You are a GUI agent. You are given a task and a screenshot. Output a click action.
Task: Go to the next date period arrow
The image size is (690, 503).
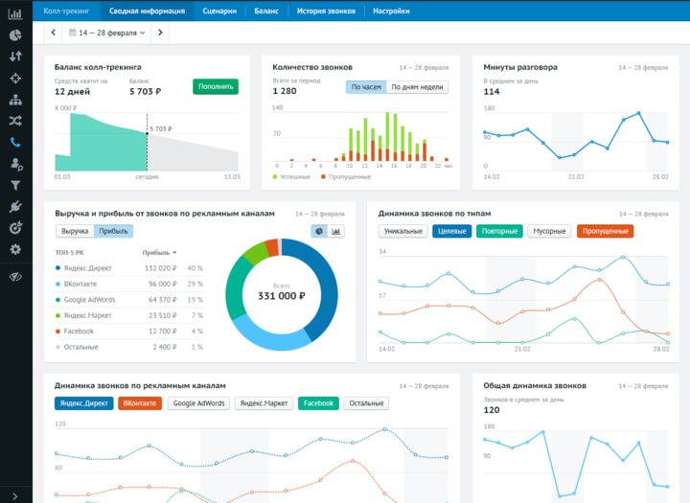pyautogui.click(x=160, y=33)
